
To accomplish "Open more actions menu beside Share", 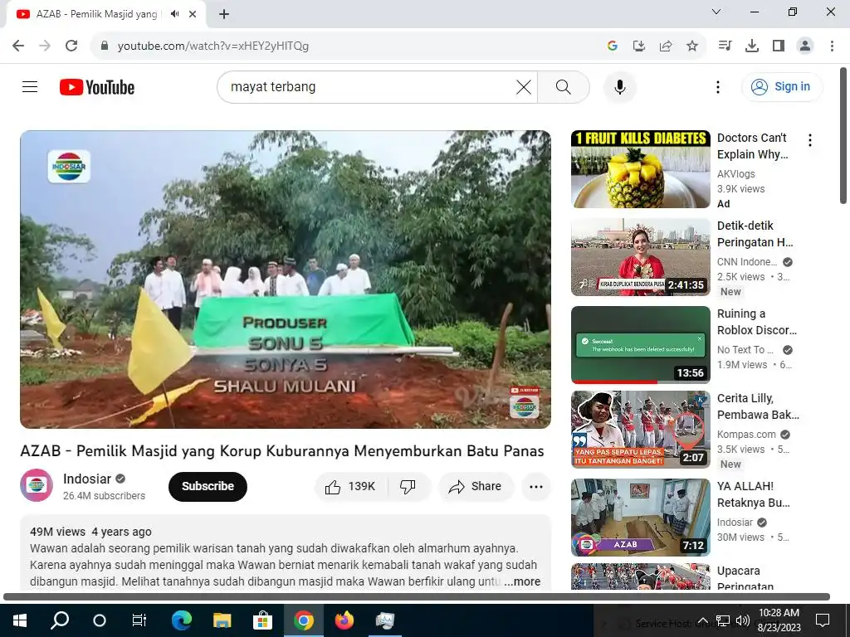I will [x=536, y=486].
